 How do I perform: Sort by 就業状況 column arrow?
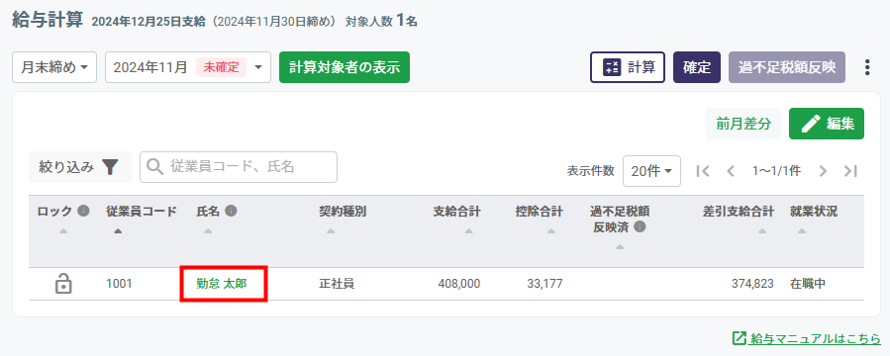[802, 231]
